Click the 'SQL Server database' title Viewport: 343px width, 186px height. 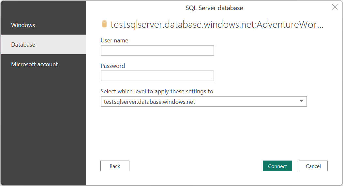pyautogui.click(x=214, y=8)
